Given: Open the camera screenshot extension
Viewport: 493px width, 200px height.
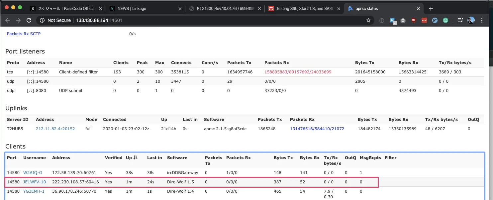Looking at the screenshot, I should 403,20.
